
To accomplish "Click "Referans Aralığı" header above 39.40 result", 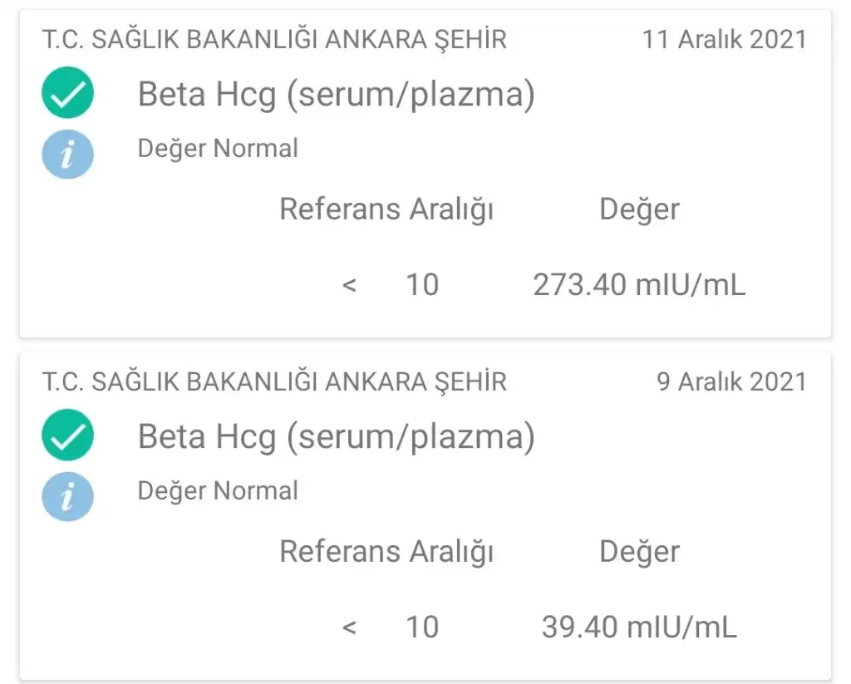I will 386,551.
